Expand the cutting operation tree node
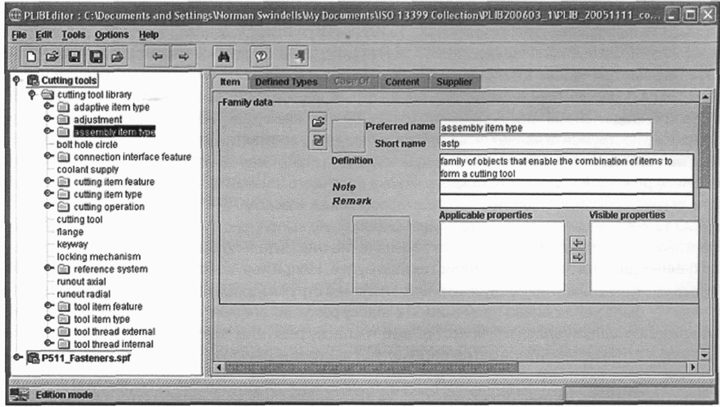Image resolution: width=720 pixels, height=407 pixels. [x=48, y=206]
